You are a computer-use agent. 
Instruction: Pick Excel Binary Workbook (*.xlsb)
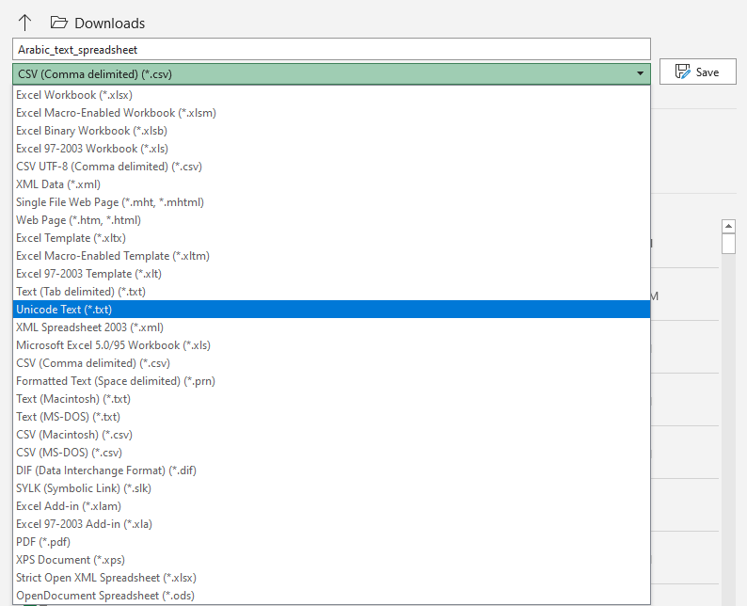331,131
